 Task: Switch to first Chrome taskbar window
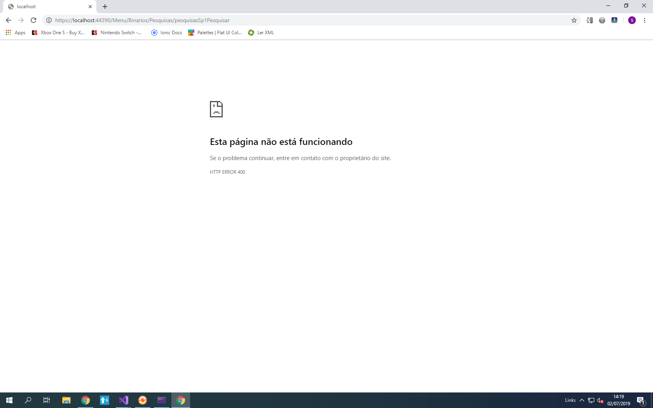tap(86, 400)
